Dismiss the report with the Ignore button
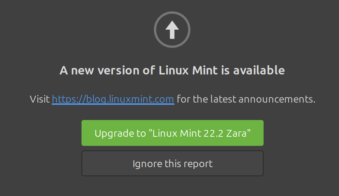Viewport: 339px width, 196px height. 172,163
